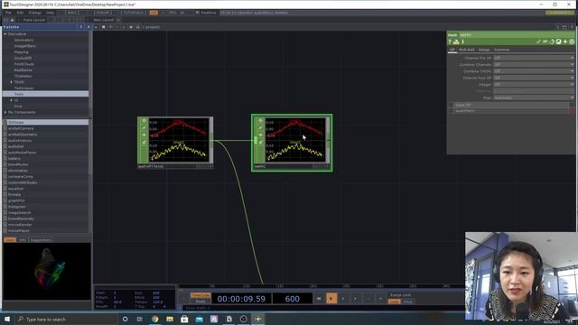
Task: Open Python help icon in parameters
Action: click(x=456, y=42)
